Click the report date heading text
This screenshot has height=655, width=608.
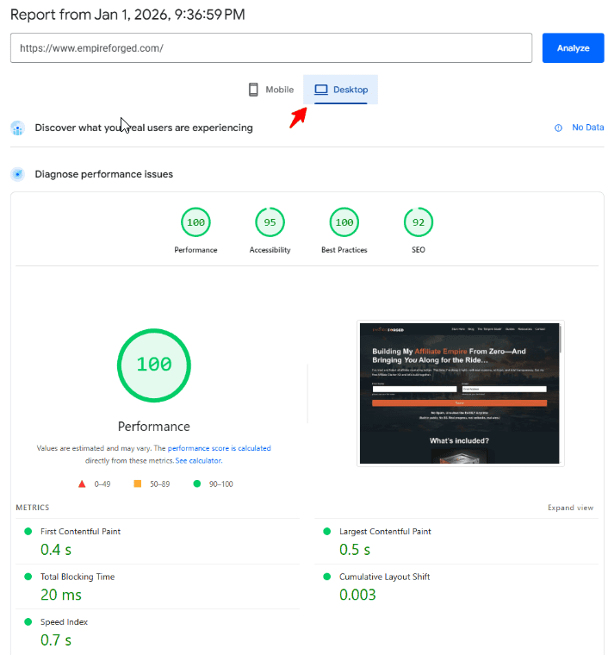(x=127, y=15)
